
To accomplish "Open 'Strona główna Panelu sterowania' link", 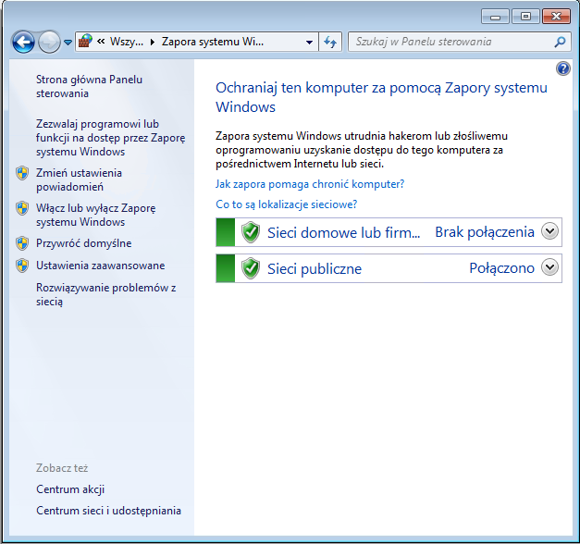I will pos(89,86).
